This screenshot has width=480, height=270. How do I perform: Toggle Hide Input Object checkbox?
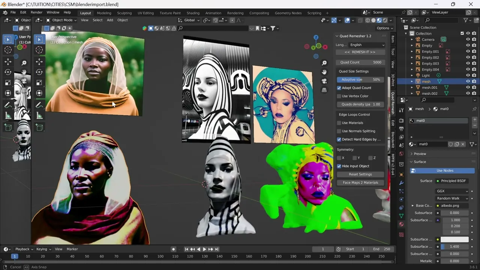(339, 166)
